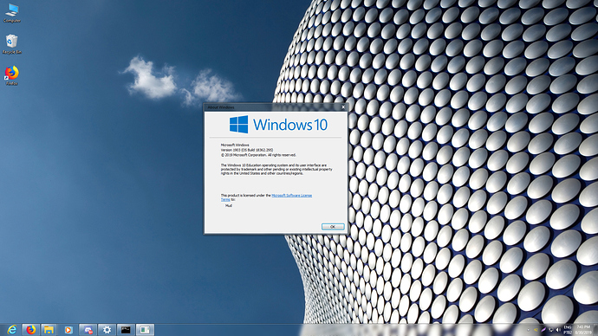Click the purple pen tray icon
This screenshot has width=598, height=336.
tap(543, 330)
